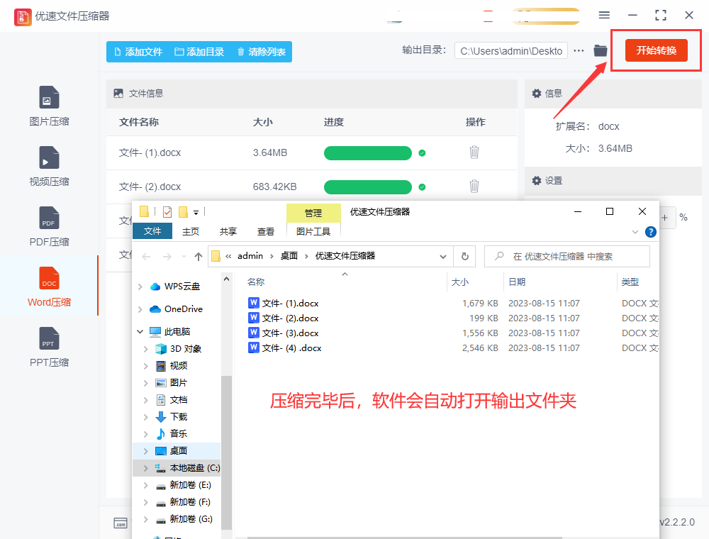Viewport: 709px width, 539px height.
Task: Select 图片 folder in navigation tree
Action: point(178,383)
